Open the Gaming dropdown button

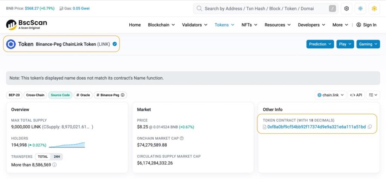pos(368,44)
